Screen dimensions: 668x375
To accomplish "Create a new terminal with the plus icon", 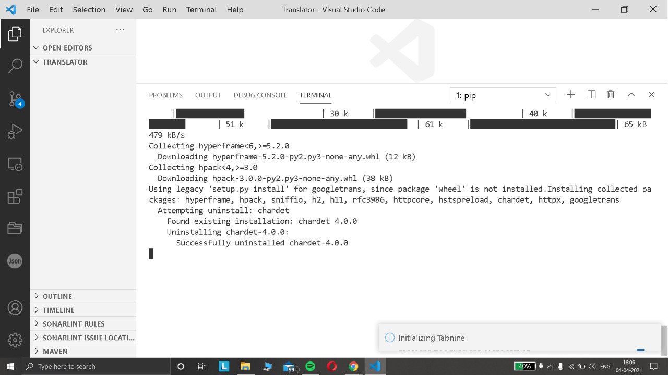I will [x=570, y=95].
